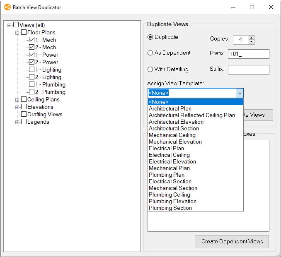The height and width of the screenshot is (257, 281).
Task: Check the Legends checkbox
Action: (24, 122)
